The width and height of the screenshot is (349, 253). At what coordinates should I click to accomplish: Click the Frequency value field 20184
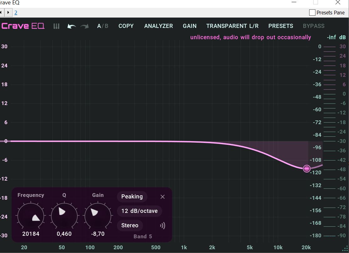[x=31, y=234]
